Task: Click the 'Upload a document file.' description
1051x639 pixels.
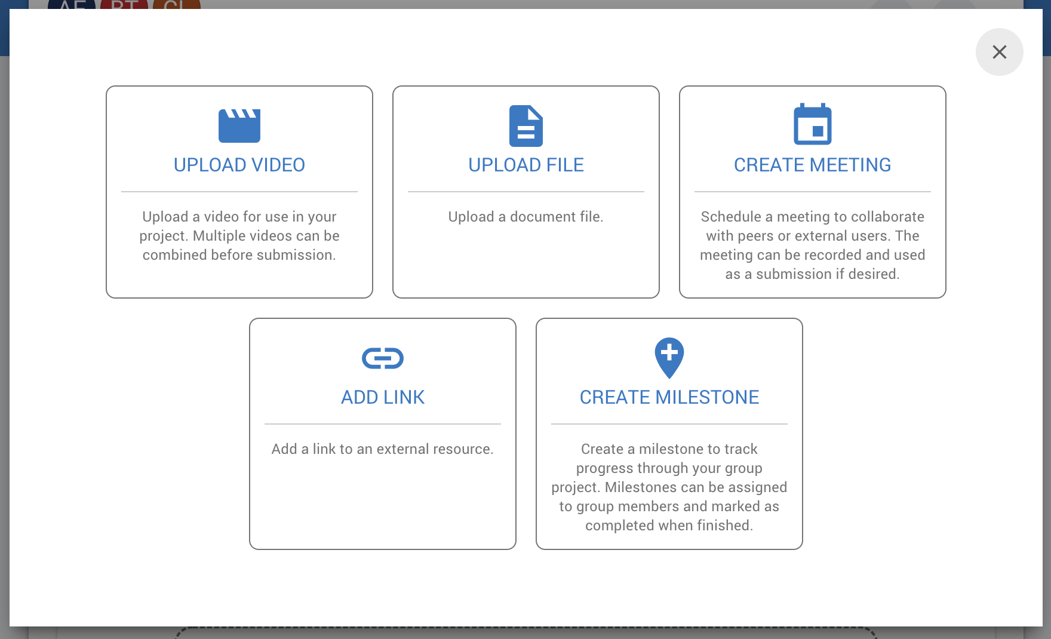Action: [x=525, y=217]
